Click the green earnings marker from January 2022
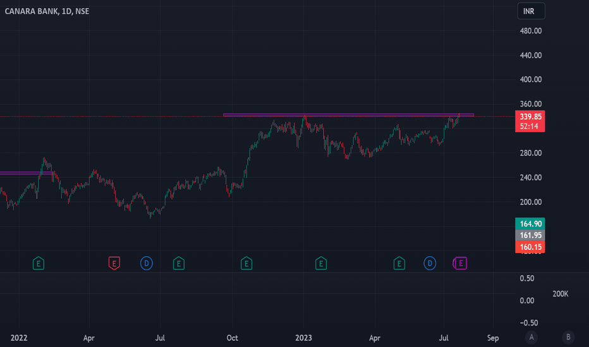This screenshot has width=589, height=347. (39, 263)
